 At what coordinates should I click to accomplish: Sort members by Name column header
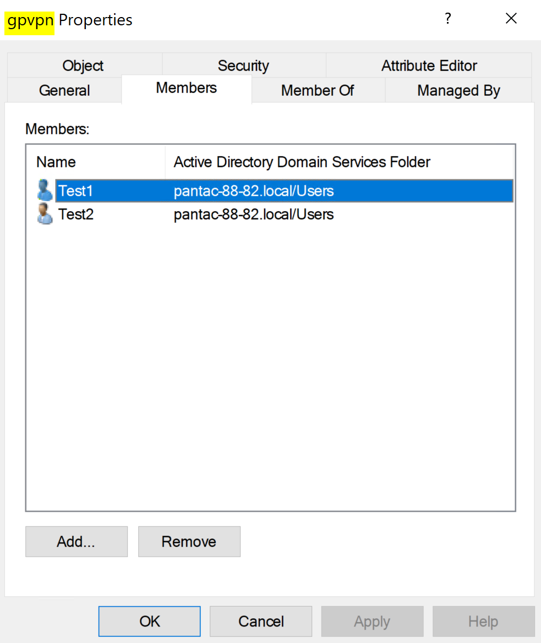click(56, 162)
